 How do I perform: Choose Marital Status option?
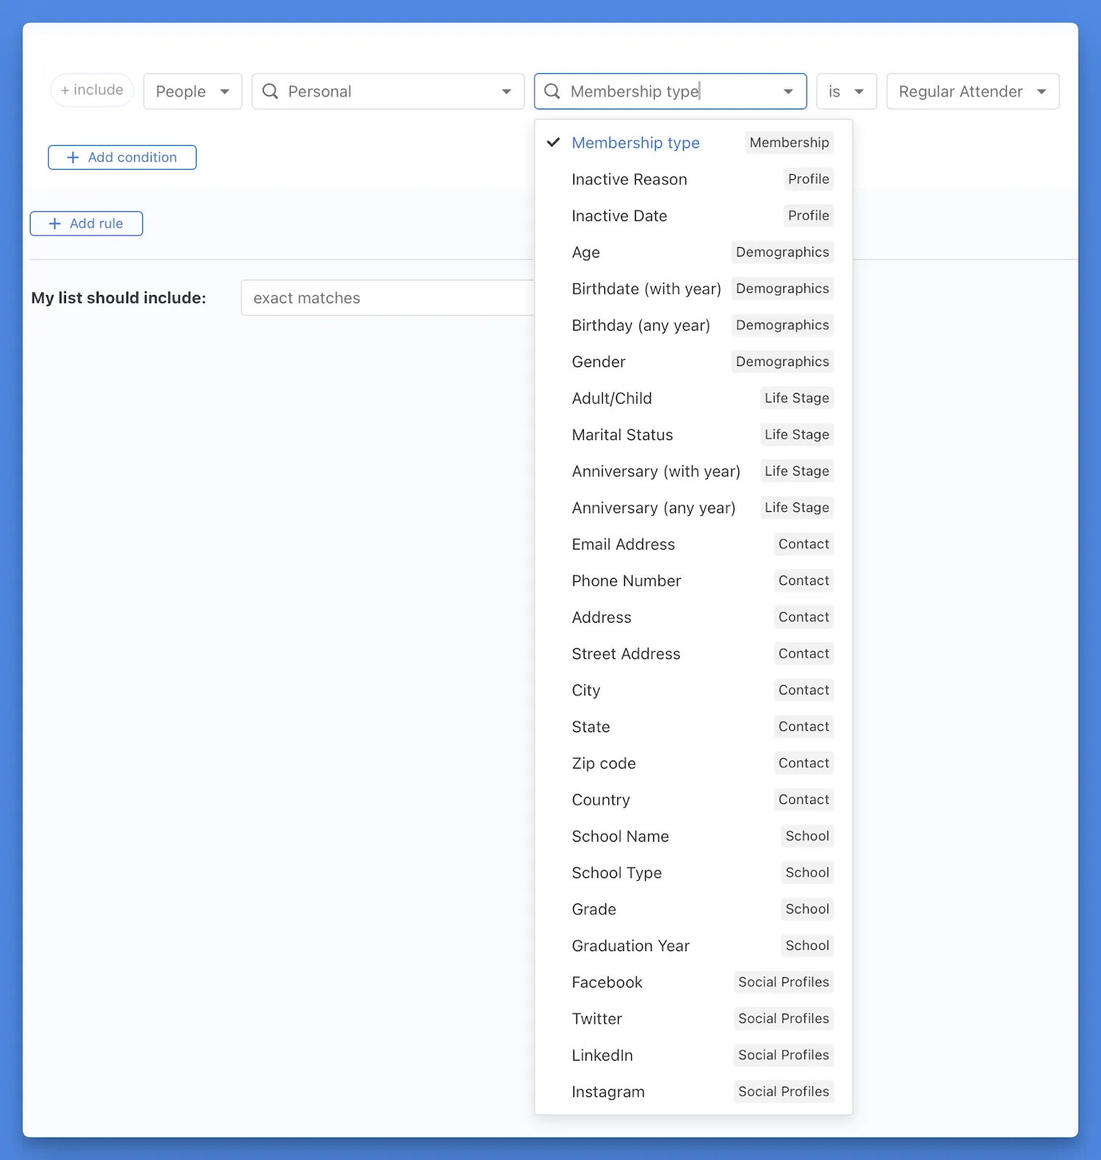point(622,435)
